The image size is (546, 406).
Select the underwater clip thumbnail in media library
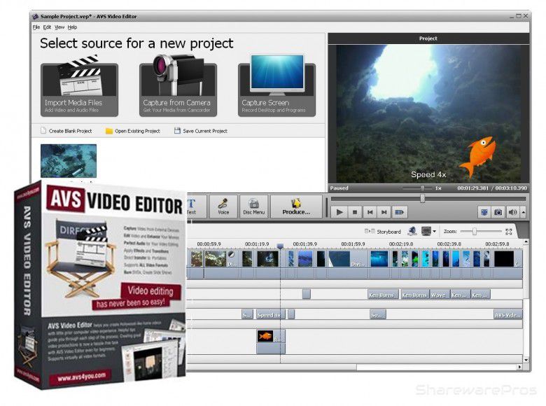coord(69,160)
